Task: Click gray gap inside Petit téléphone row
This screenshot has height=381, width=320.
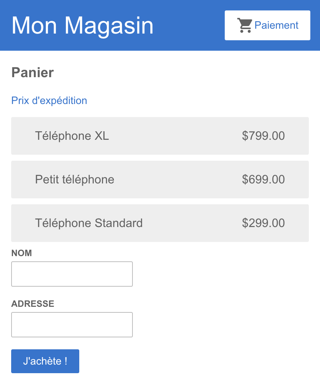Action: 177,180
